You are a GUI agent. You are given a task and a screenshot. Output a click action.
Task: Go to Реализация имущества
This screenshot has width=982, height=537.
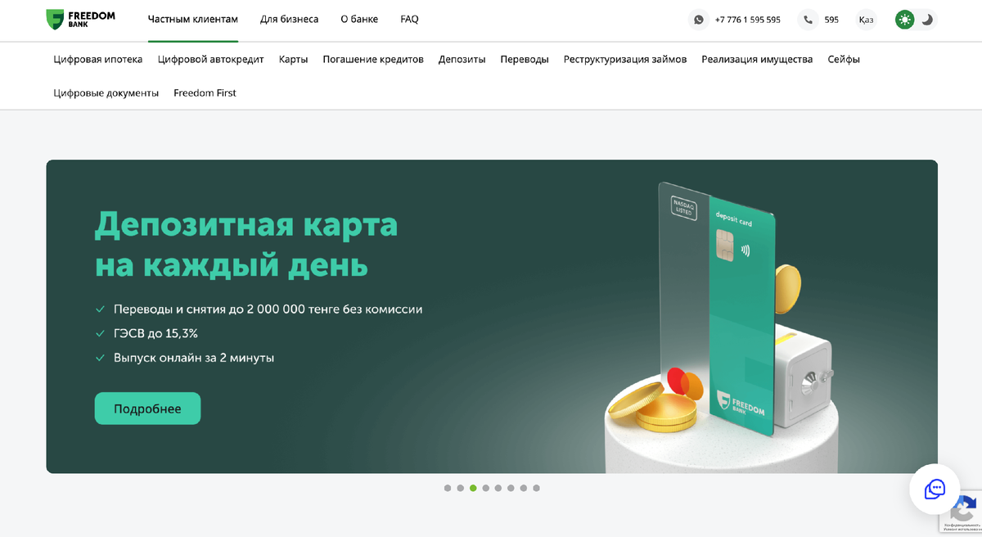click(x=757, y=59)
